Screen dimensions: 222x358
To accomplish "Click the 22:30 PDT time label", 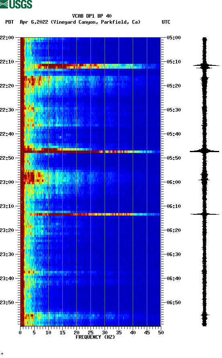I will click(7, 110).
